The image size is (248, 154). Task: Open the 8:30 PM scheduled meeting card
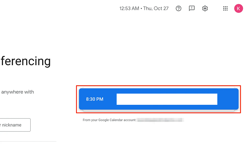coord(159,99)
